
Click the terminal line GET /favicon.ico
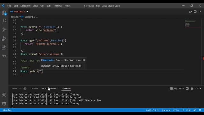tap(56, 100)
